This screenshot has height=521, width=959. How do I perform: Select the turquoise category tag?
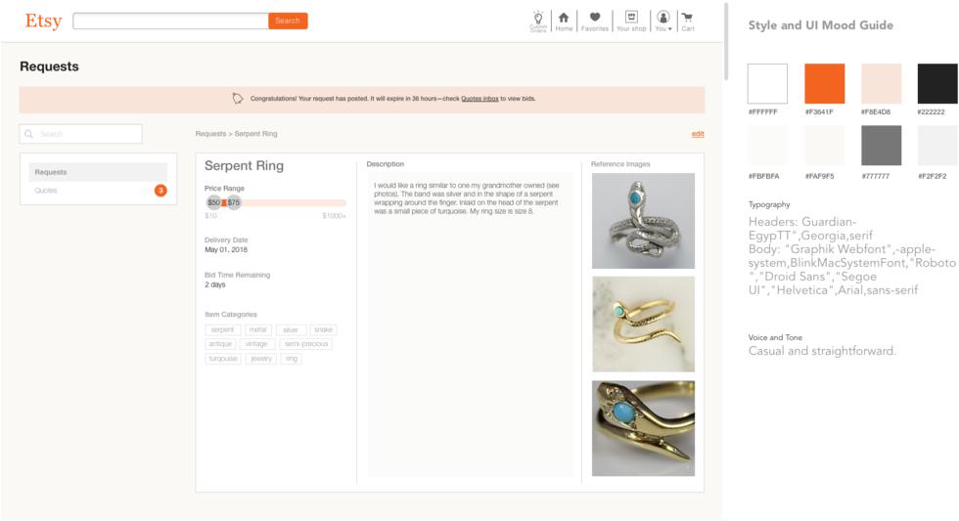coord(222,359)
